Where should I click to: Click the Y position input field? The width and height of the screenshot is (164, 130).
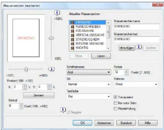[42, 87]
